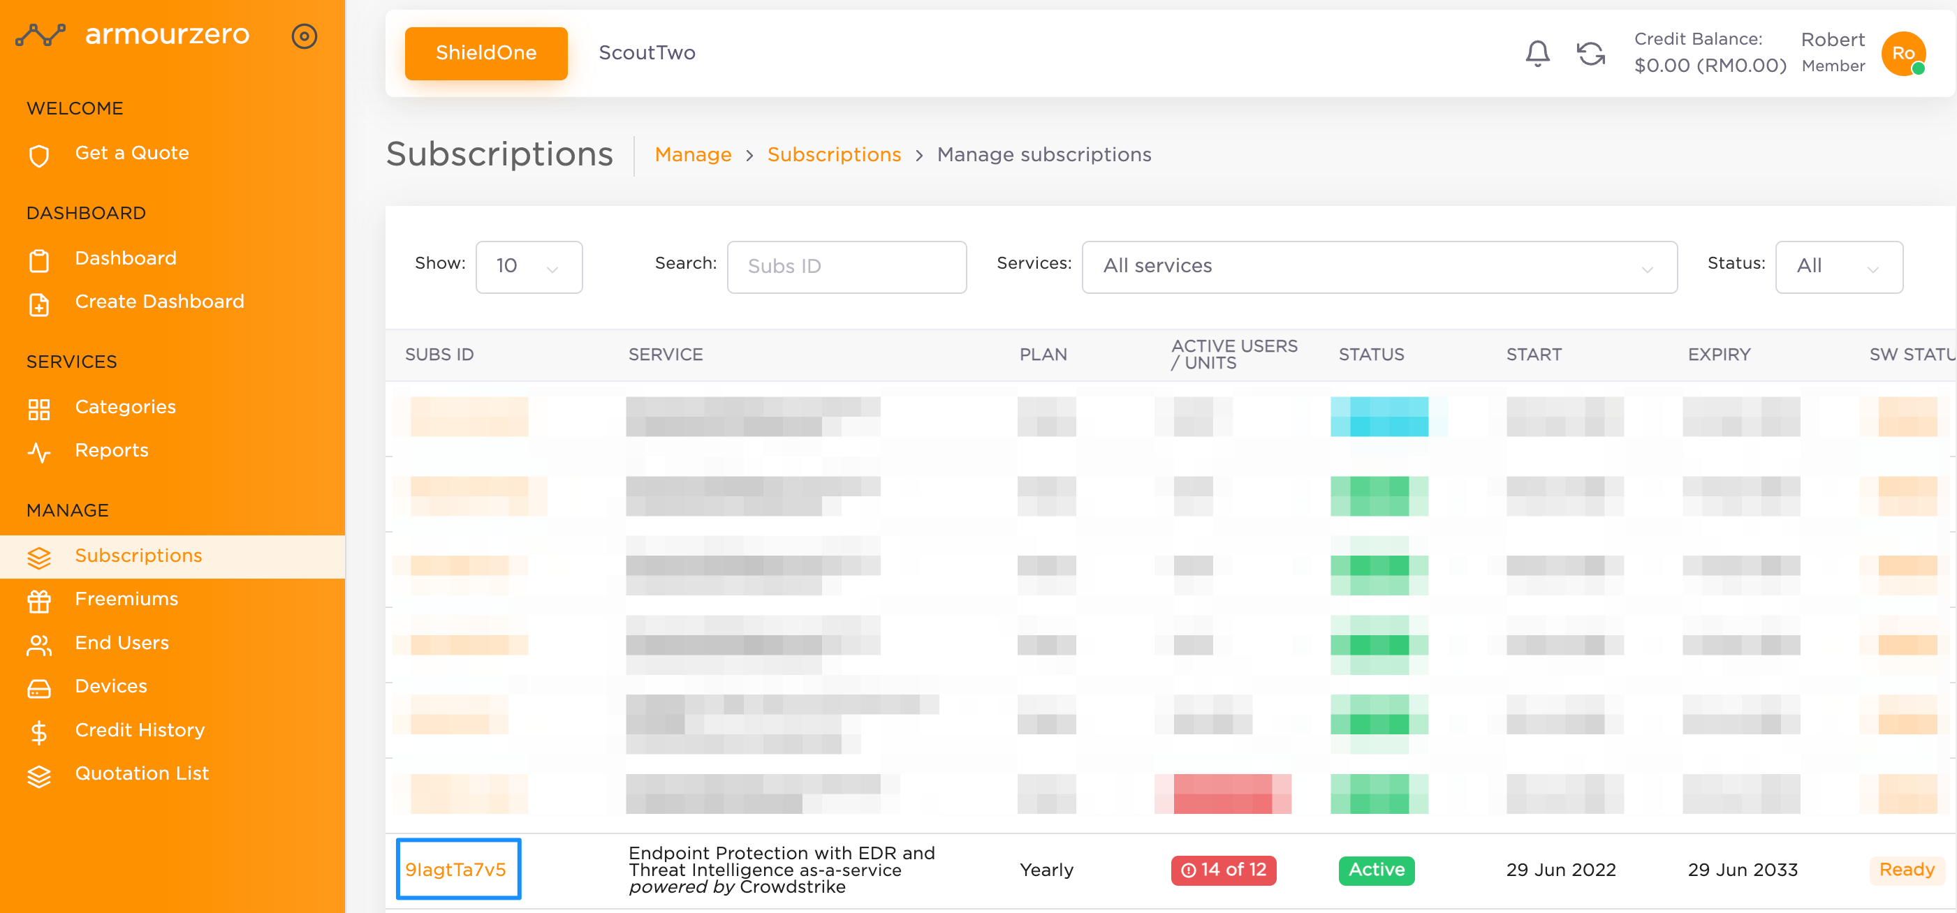Go to Freemiums page

(x=127, y=599)
